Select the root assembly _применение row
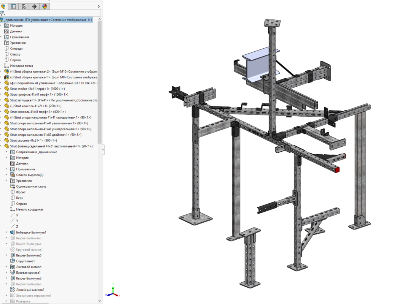Viewport: 397px width, 304px height. pos(46,20)
